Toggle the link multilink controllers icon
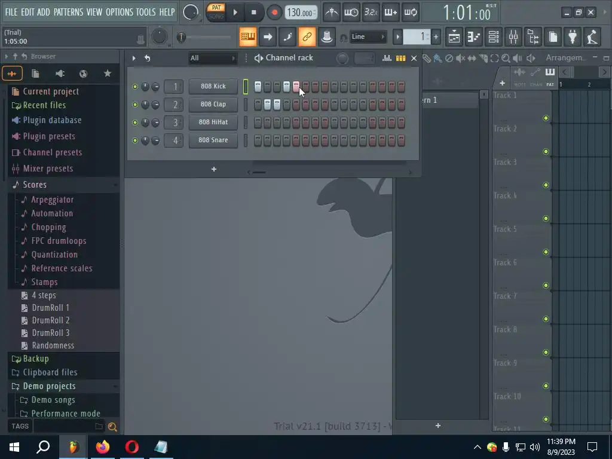This screenshot has height=459, width=612. pos(307,37)
